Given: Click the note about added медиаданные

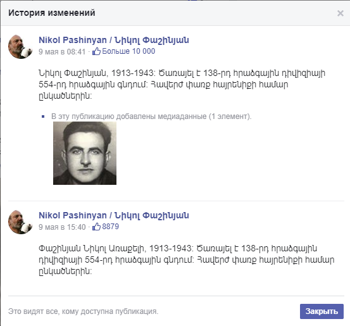Looking at the screenshot, I should pyautogui.click(x=151, y=116).
